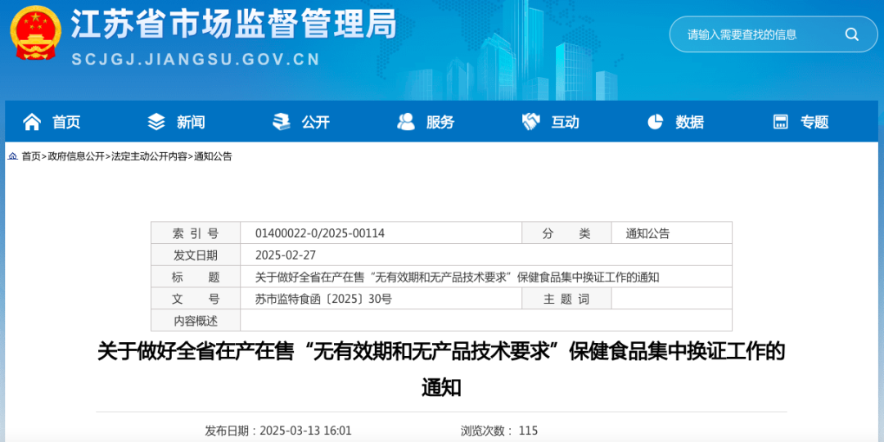This screenshot has width=884, height=442.
Task: Open the 公开 navigation menu item
Action: point(316,122)
